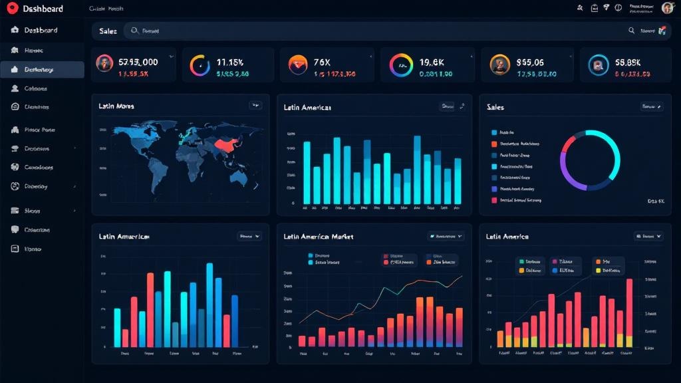
Task: Click the red logo icon beside Dashboard title
Action: tap(11, 9)
